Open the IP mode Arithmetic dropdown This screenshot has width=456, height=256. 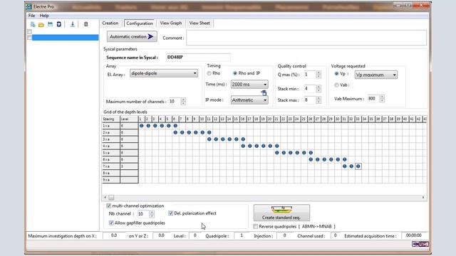[249, 100]
